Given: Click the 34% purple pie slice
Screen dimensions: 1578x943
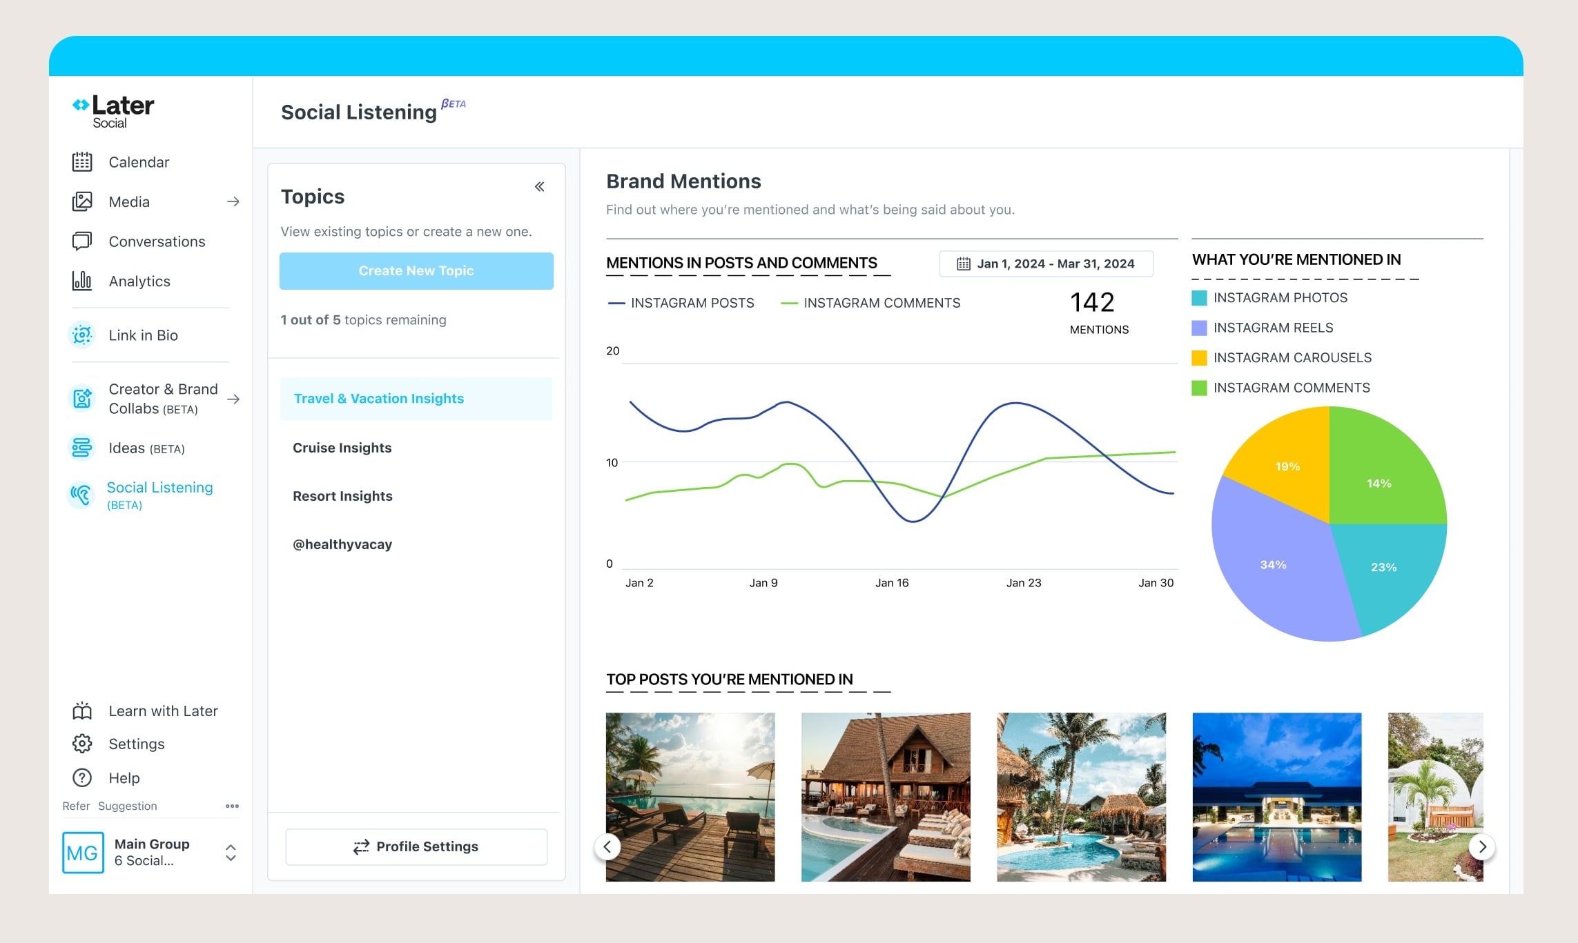Looking at the screenshot, I should [1273, 565].
